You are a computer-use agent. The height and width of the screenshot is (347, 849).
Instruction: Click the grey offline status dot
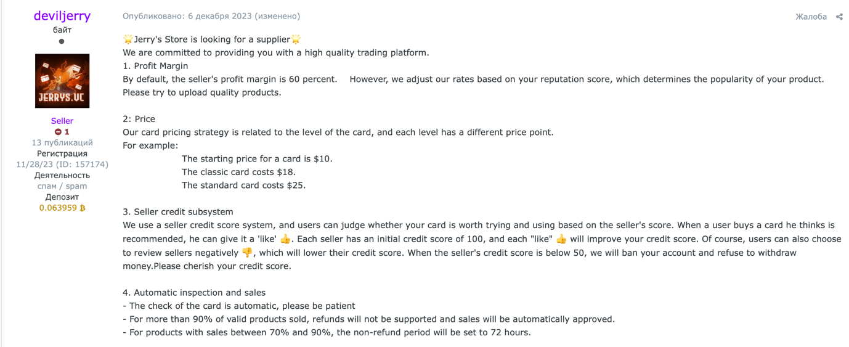click(62, 42)
